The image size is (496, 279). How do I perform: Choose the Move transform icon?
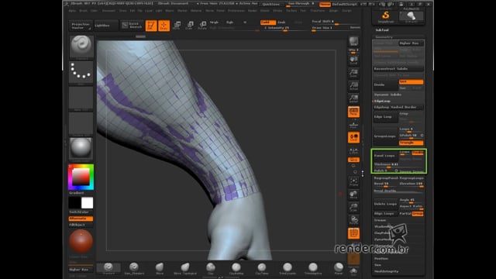(x=177, y=26)
